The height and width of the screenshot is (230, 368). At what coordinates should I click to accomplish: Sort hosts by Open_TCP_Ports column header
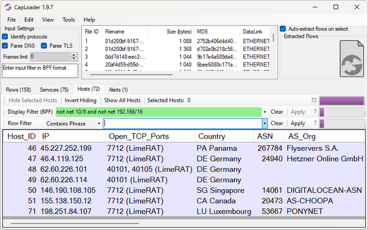[150, 136]
